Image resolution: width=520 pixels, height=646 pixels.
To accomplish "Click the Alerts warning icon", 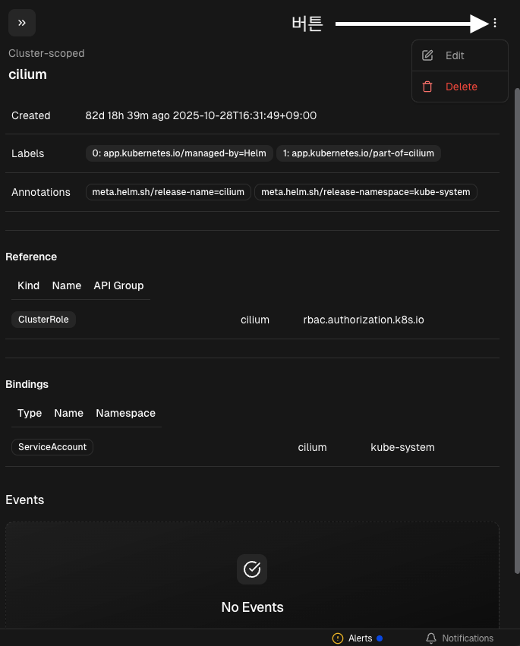I will pyautogui.click(x=338, y=638).
